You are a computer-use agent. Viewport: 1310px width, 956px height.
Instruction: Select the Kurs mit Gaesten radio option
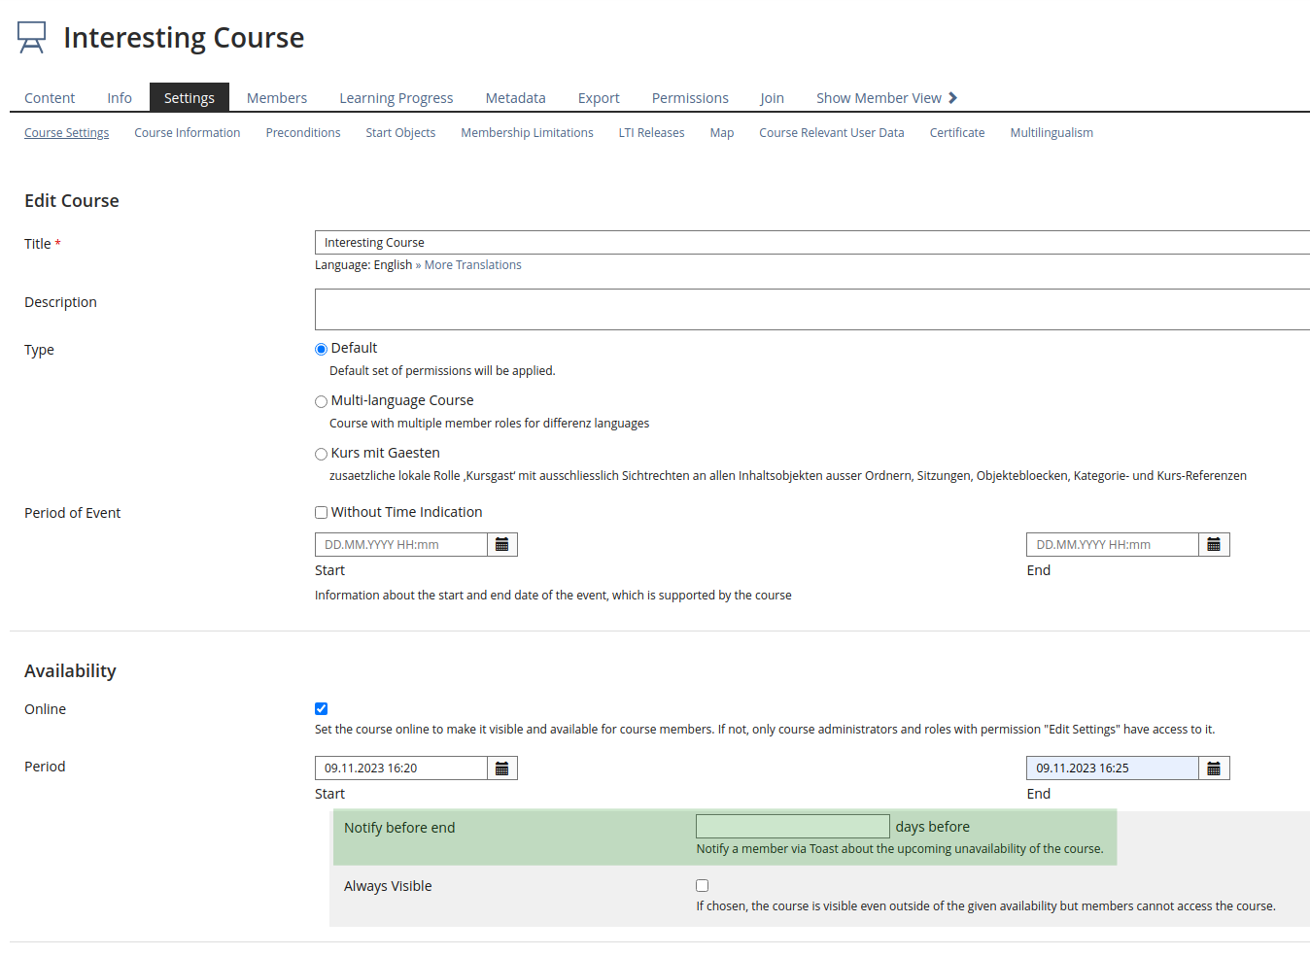321,454
